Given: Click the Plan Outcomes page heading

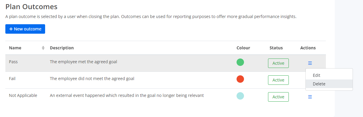Looking at the screenshot, I should pos(31,6).
